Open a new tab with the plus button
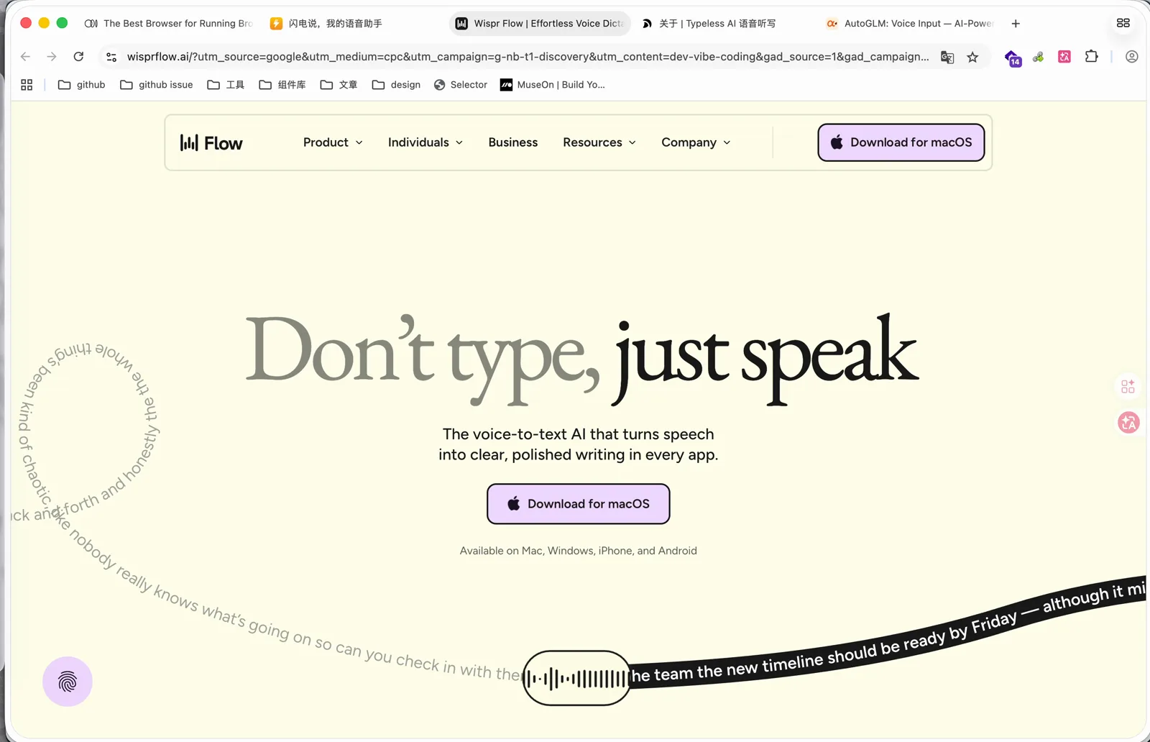 pyautogui.click(x=1016, y=24)
